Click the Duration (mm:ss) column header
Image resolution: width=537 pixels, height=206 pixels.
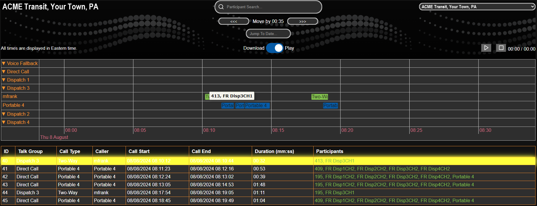pyautogui.click(x=274, y=151)
